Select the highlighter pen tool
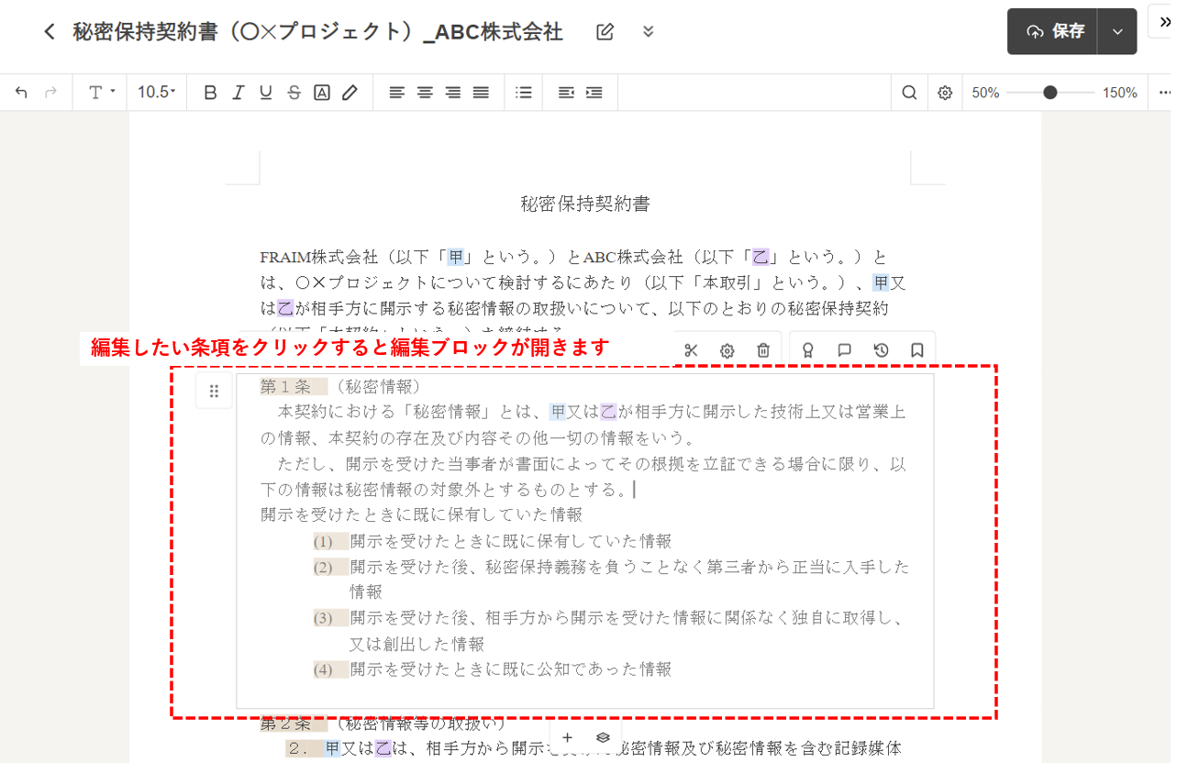 (350, 93)
